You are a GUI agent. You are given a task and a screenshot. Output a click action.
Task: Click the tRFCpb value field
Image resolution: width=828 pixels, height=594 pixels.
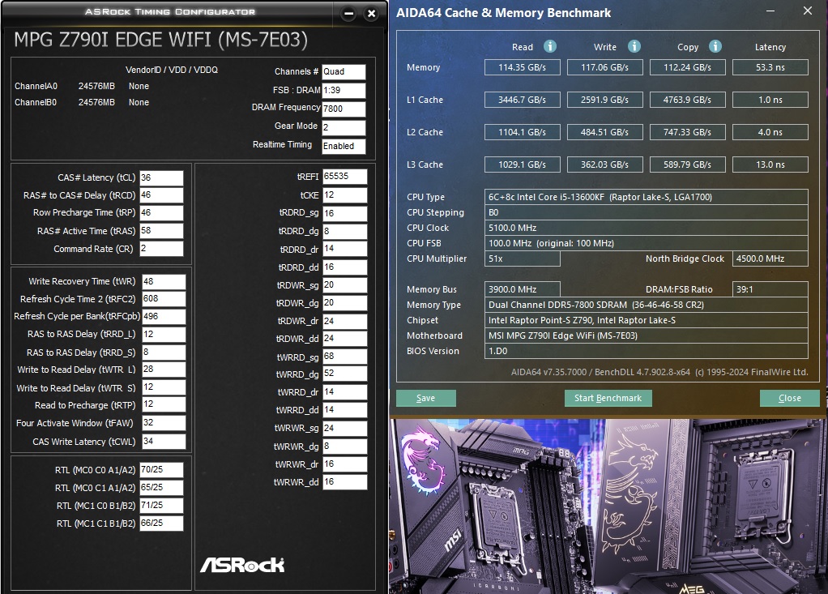click(x=164, y=316)
